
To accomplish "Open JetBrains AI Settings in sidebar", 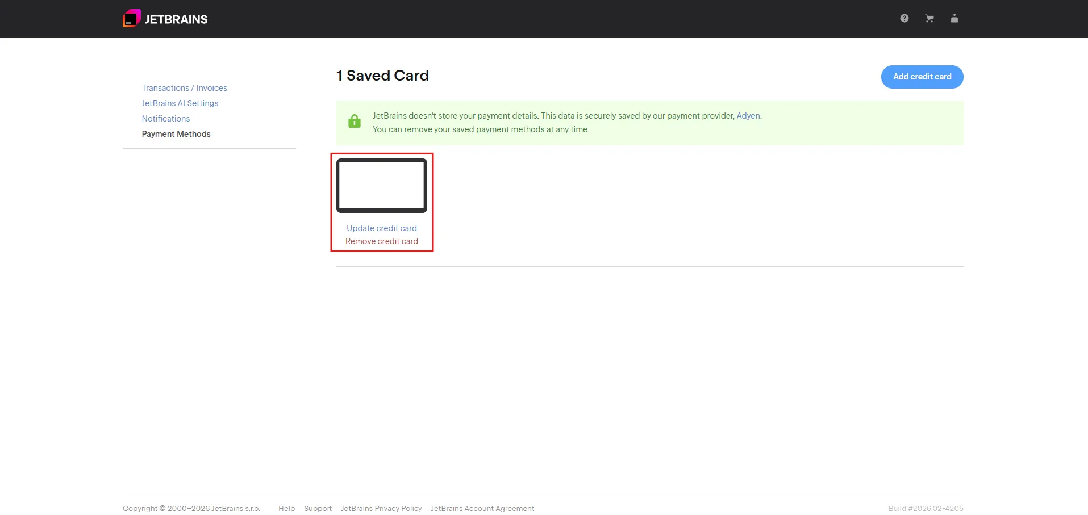I will 180,103.
